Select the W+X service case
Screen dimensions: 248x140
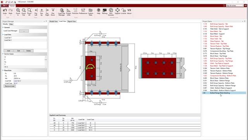click(x=24, y=67)
